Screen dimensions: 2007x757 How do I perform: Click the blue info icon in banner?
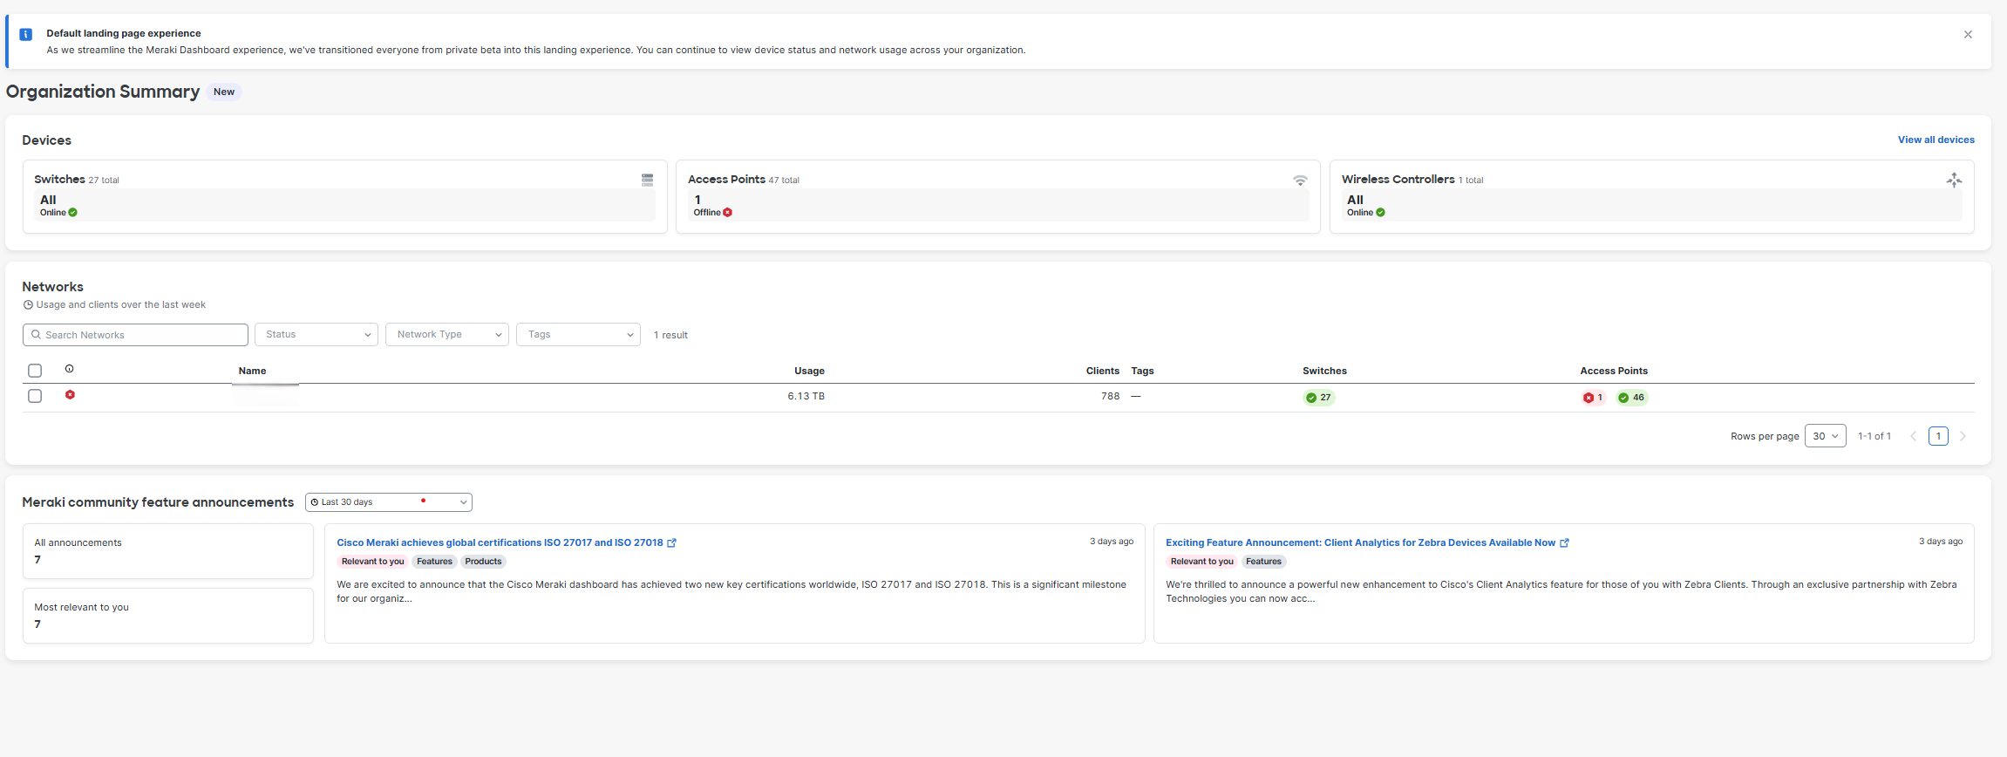click(x=26, y=35)
